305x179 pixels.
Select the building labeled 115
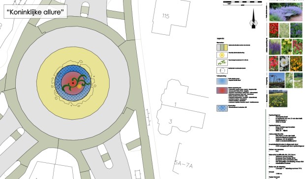(171, 17)
